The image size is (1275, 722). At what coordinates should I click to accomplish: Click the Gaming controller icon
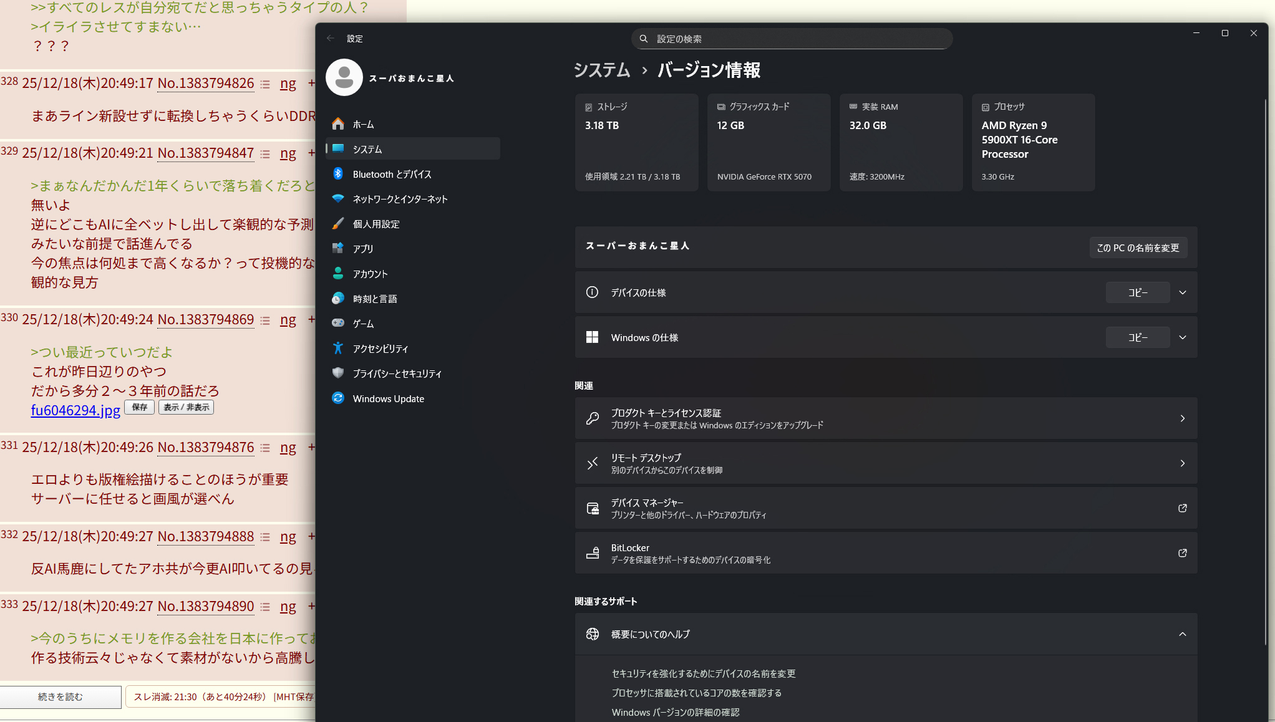(x=338, y=323)
